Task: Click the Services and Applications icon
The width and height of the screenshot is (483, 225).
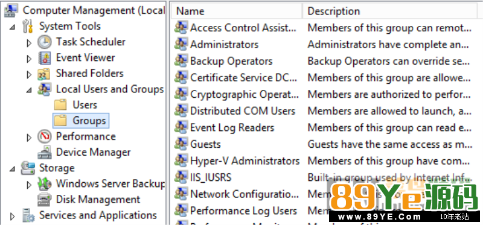Action: [x=28, y=215]
